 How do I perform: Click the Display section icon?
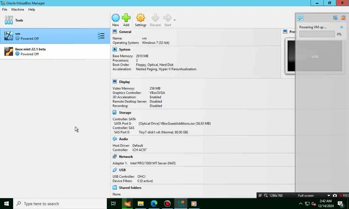(x=115, y=82)
